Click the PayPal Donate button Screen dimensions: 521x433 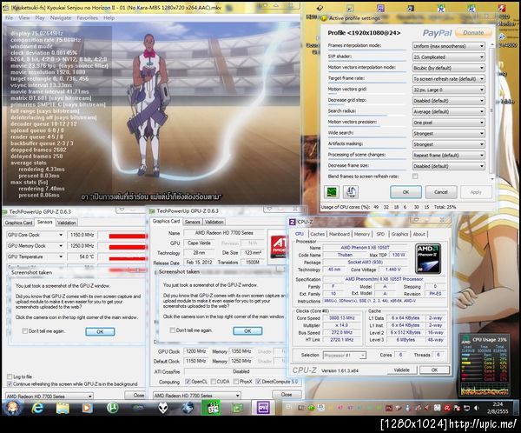473,33
